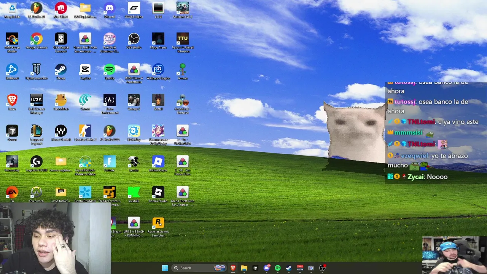Open the Logitech G HUB desktop shortcut
The image size is (487, 274).
[37, 164]
